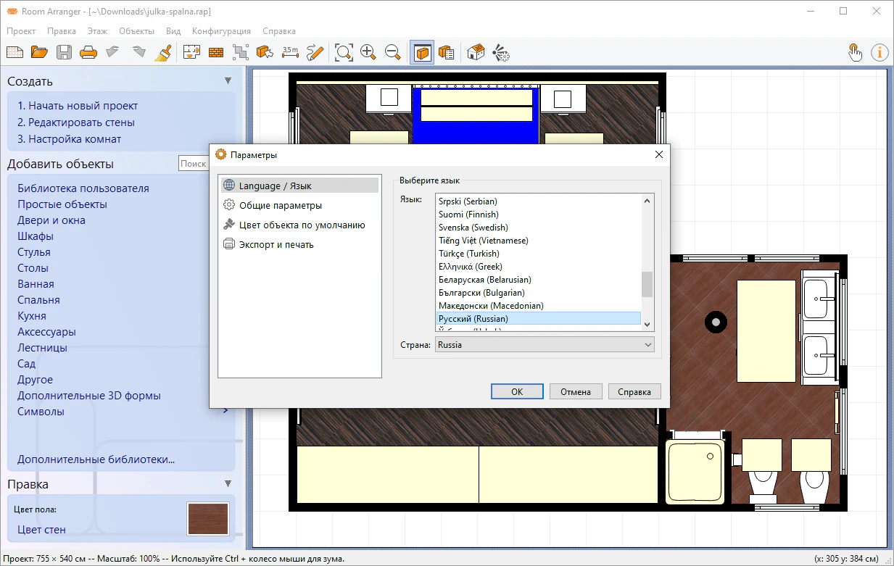894x566 pixels.
Task: Open the Страна dropdown showing Russia
Action: tap(545, 345)
